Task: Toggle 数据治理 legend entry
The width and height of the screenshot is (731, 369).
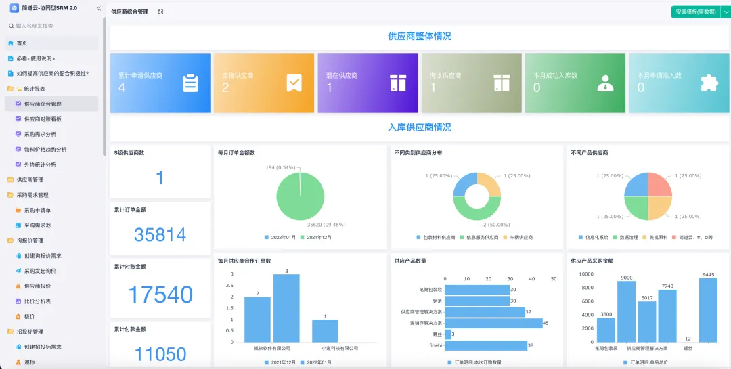Action: point(627,238)
